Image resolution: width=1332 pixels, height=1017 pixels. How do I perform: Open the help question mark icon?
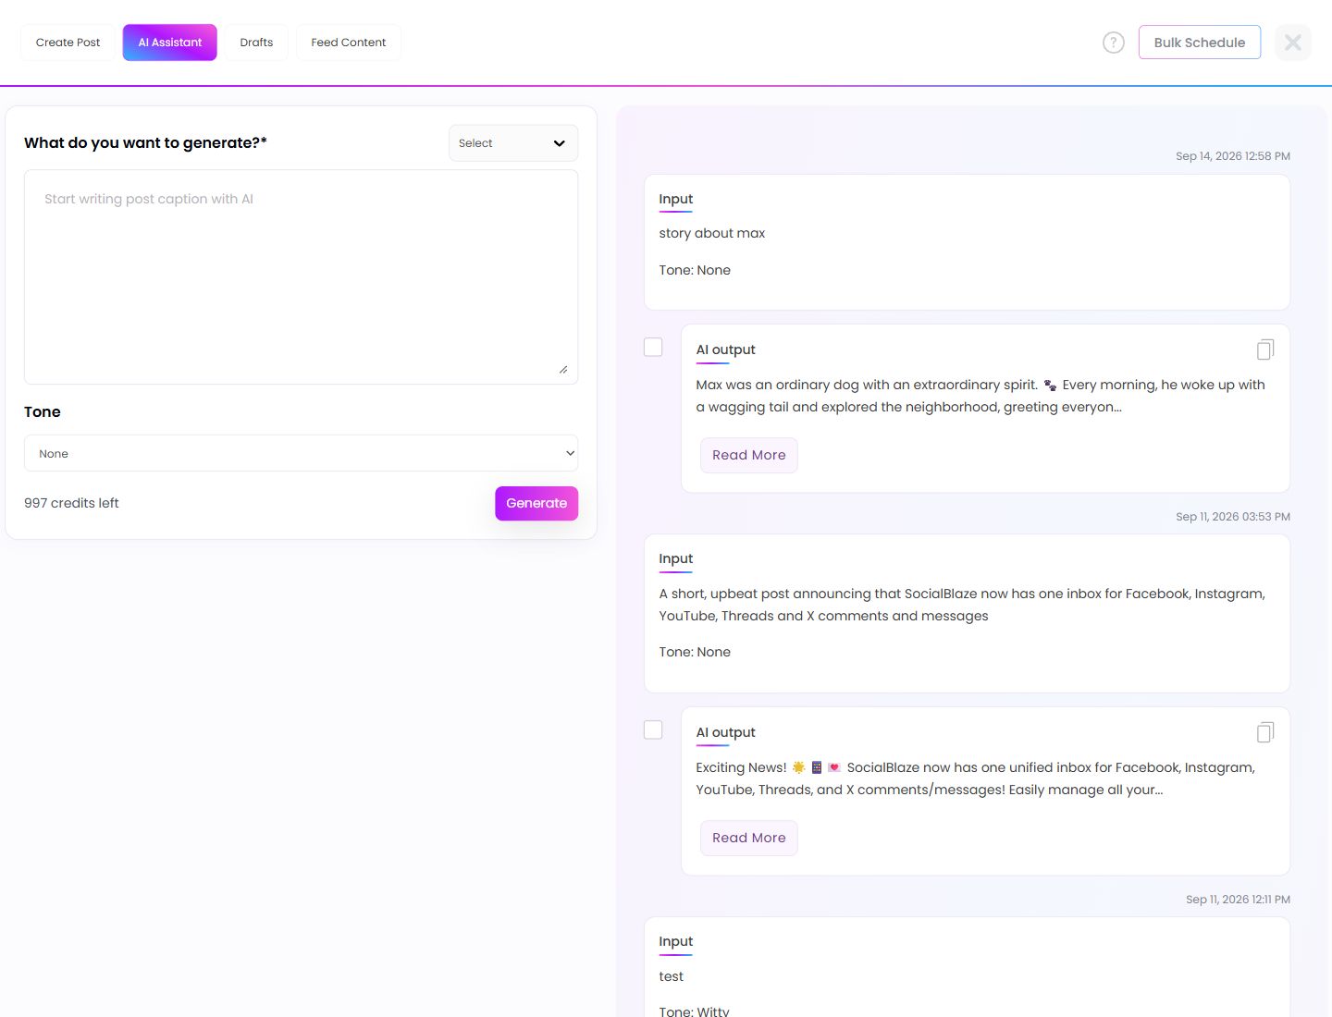1114,43
